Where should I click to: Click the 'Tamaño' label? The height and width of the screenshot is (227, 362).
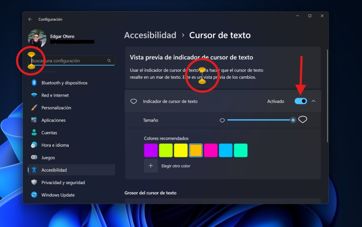click(151, 120)
